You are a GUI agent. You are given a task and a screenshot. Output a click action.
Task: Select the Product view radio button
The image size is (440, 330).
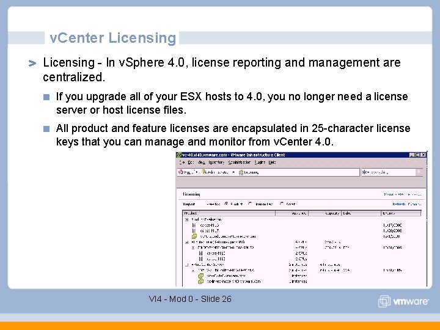tap(226, 204)
